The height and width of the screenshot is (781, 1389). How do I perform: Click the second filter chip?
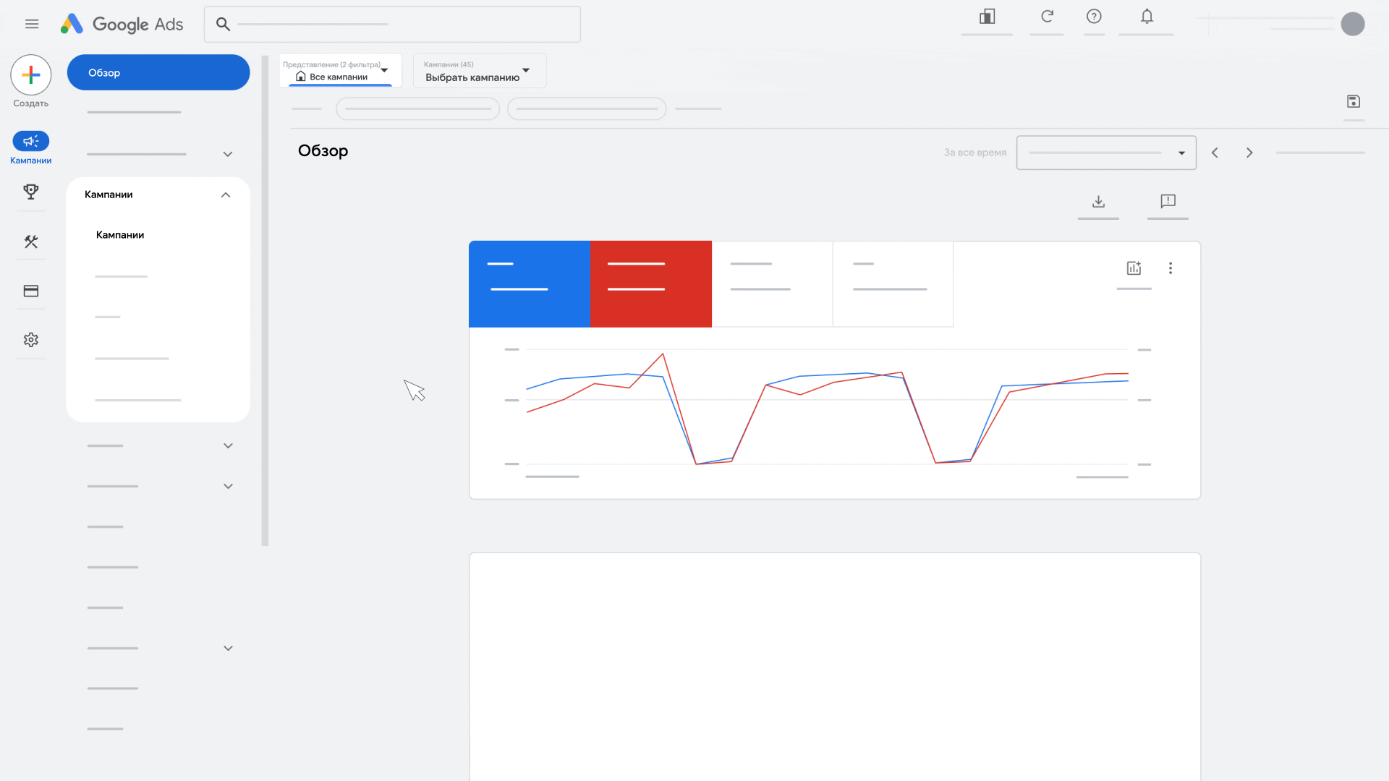click(587, 108)
